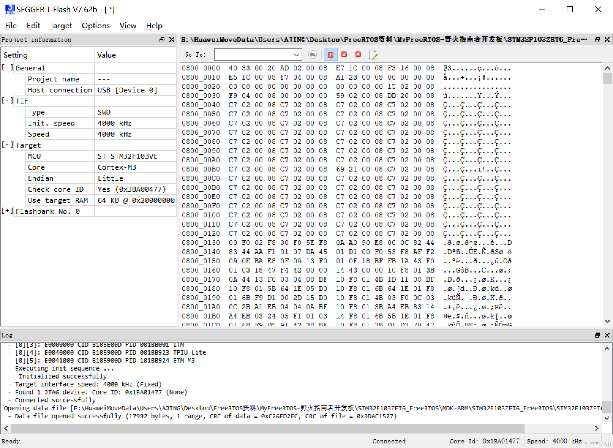This screenshot has width=613, height=448.
Task: Close the Log panel
Action: pos(607,335)
